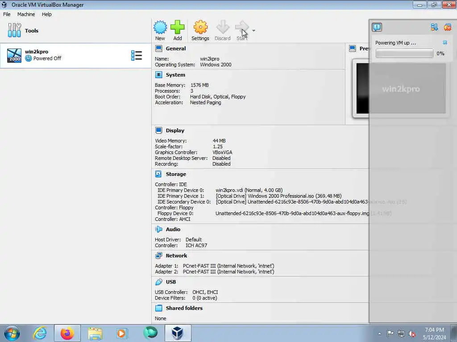Show hidden tray icons arrow
This screenshot has height=342, width=457.
click(x=379, y=334)
